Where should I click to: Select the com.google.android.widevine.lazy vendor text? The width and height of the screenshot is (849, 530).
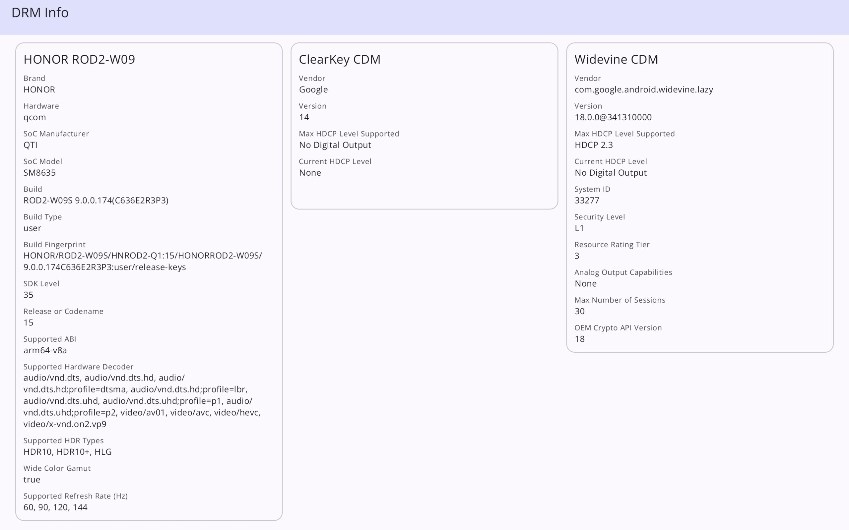coord(643,89)
